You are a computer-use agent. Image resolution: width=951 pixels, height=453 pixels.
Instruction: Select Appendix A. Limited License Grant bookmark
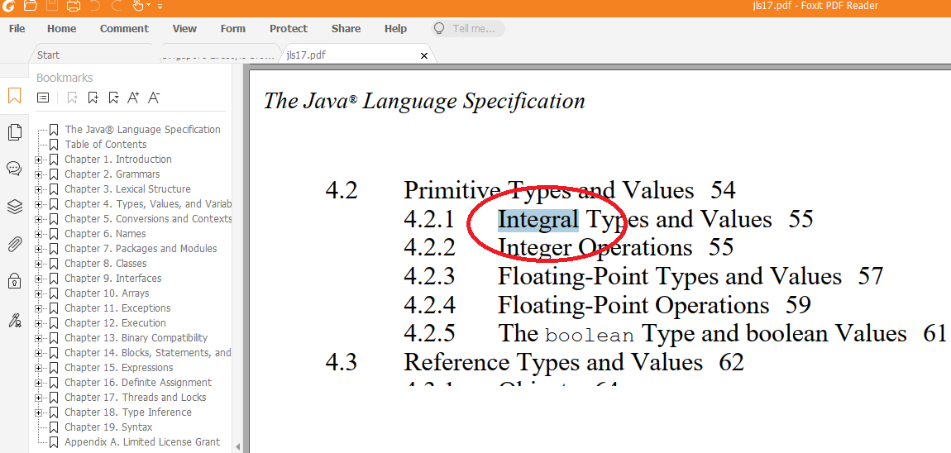[142, 442]
